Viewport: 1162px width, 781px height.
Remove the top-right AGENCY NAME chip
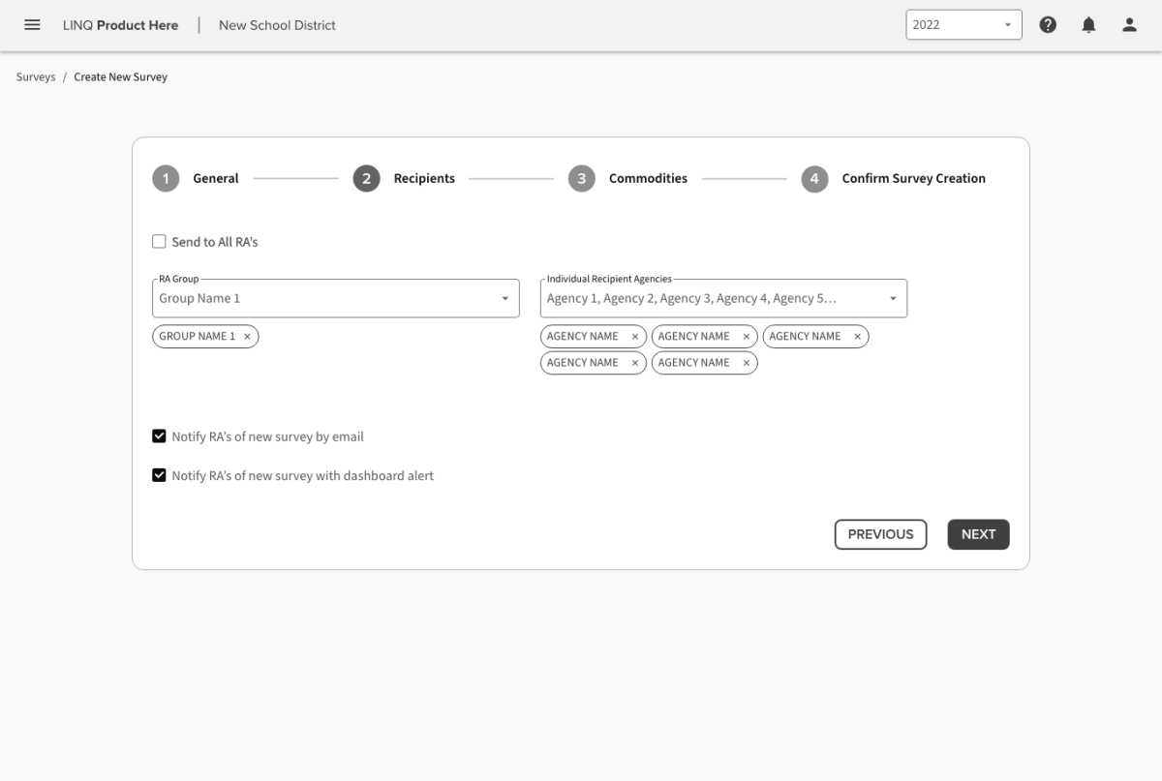click(x=857, y=337)
